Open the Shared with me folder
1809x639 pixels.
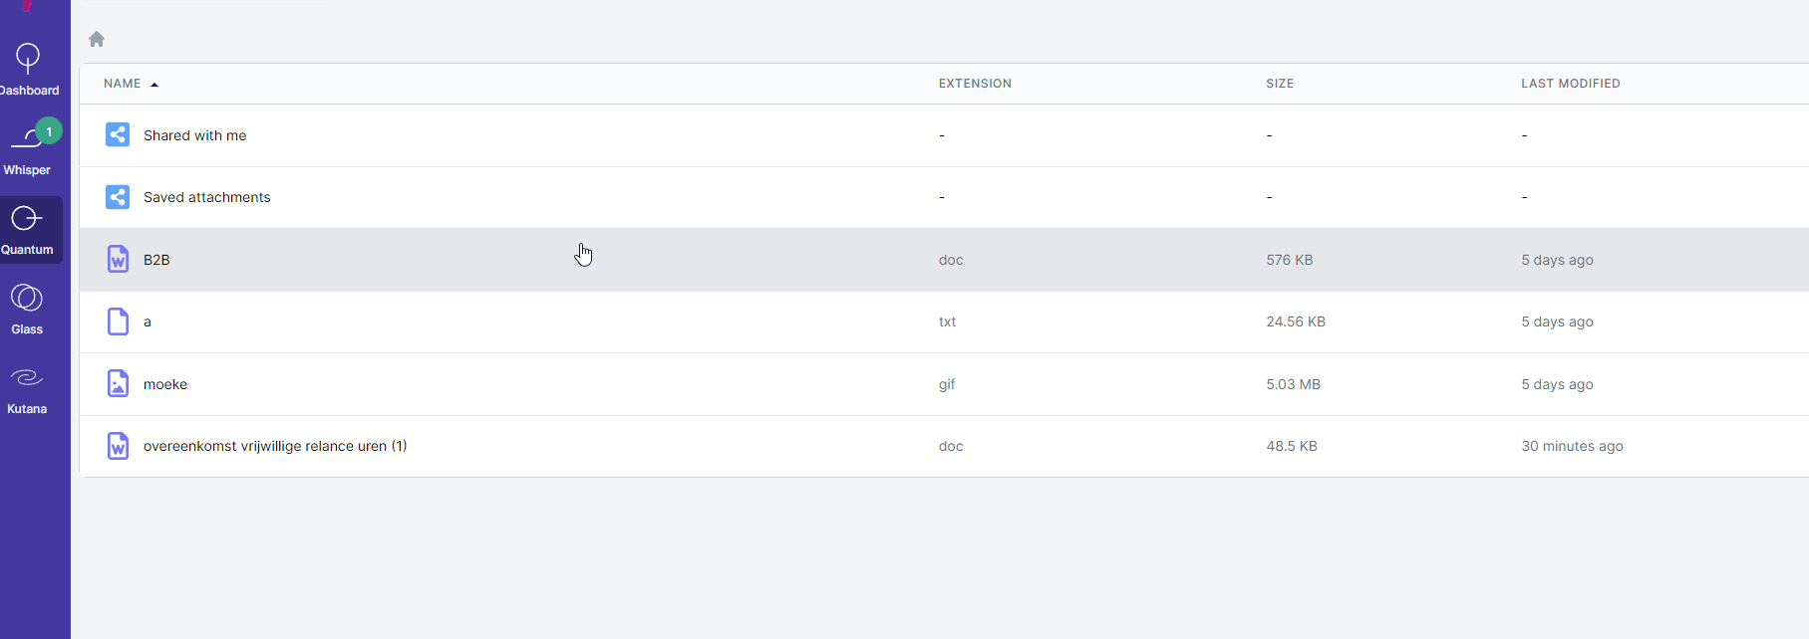pos(194,134)
